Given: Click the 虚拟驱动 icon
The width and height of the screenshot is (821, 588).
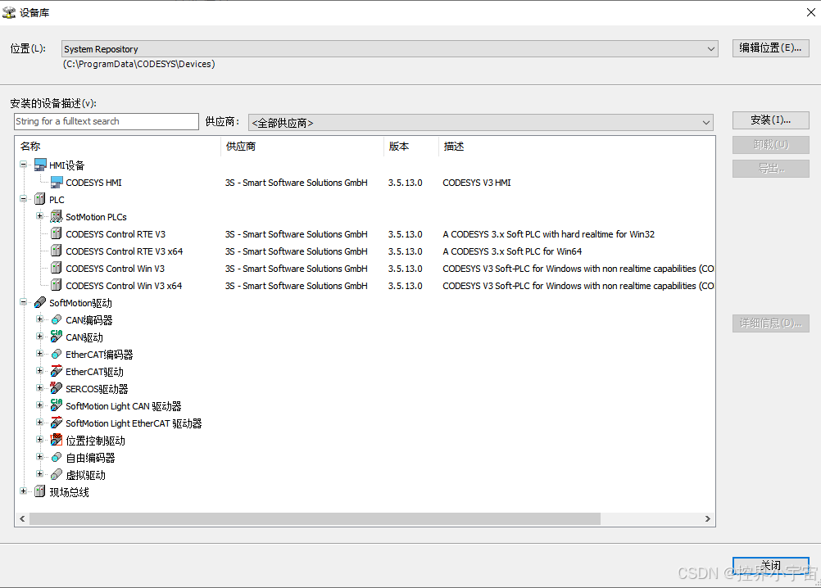Looking at the screenshot, I should tap(57, 475).
